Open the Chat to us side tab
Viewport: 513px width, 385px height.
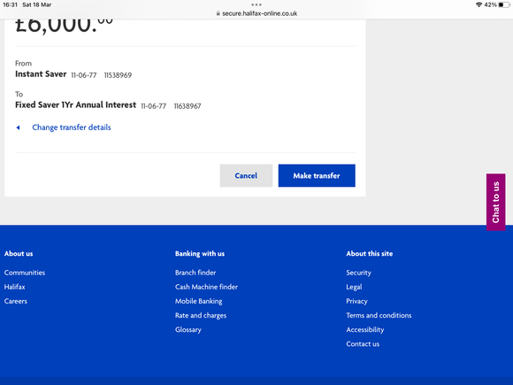point(495,202)
